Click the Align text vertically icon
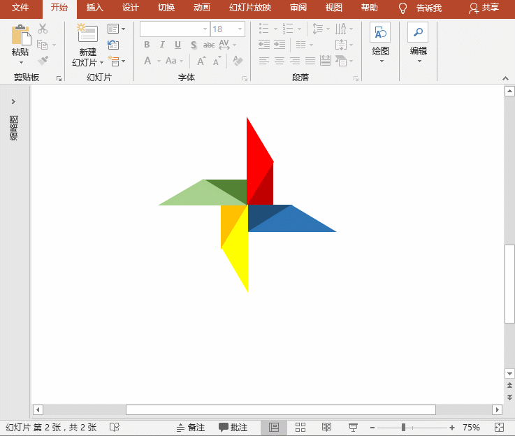Screen dimensions: 515x436 (x=340, y=45)
